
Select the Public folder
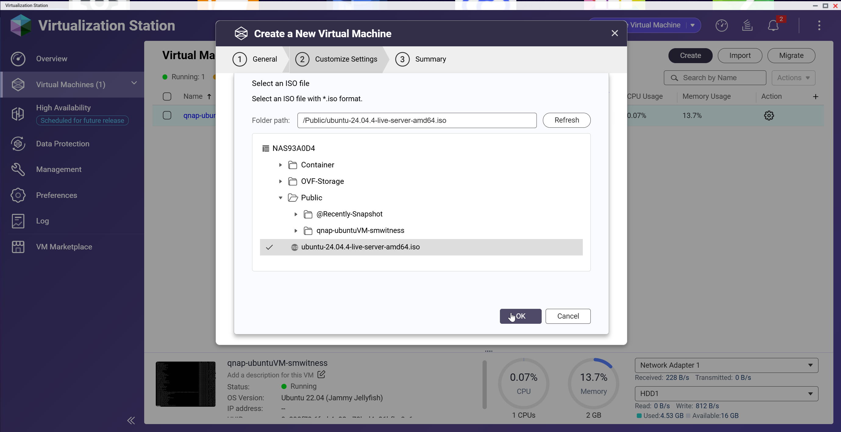pyautogui.click(x=312, y=198)
